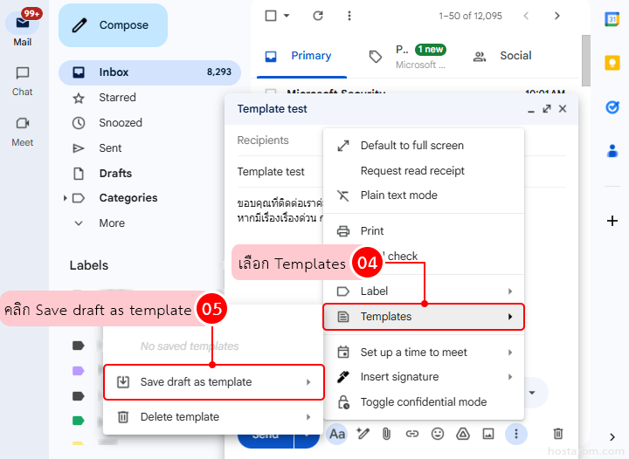The image size is (629, 459).
Task: Choose Delete template
Action: [213, 417]
